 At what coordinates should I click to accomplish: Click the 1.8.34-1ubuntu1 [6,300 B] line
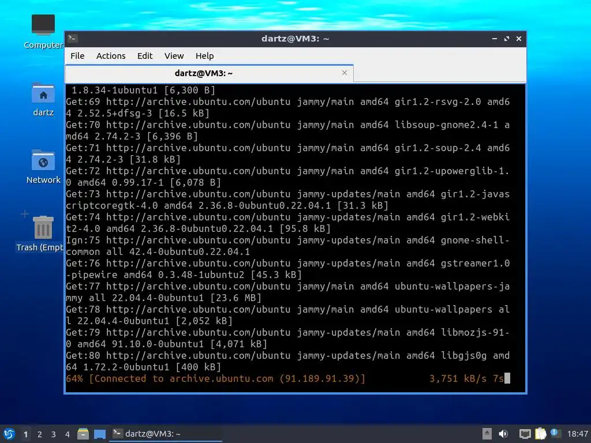[143, 90]
